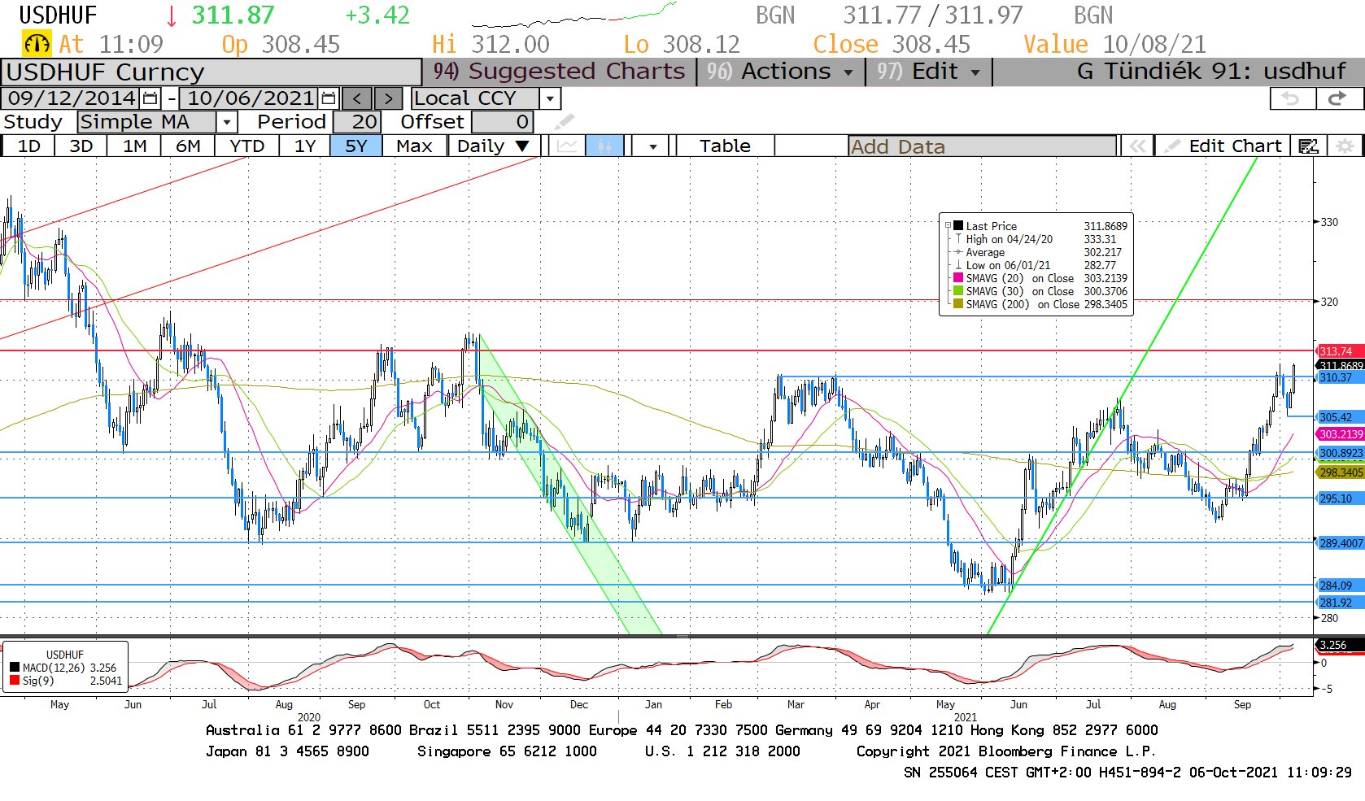Select the 1D range tab
This screenshot has height=801, width=1365.
[x=28, y=146]
